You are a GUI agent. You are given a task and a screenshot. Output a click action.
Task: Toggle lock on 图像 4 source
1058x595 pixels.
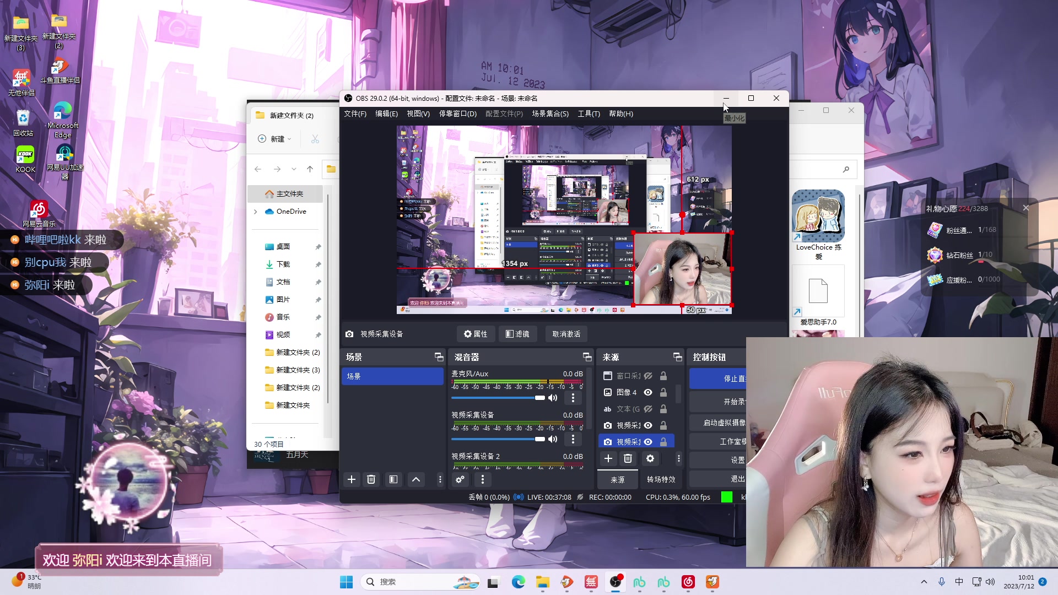coord(663,392)
